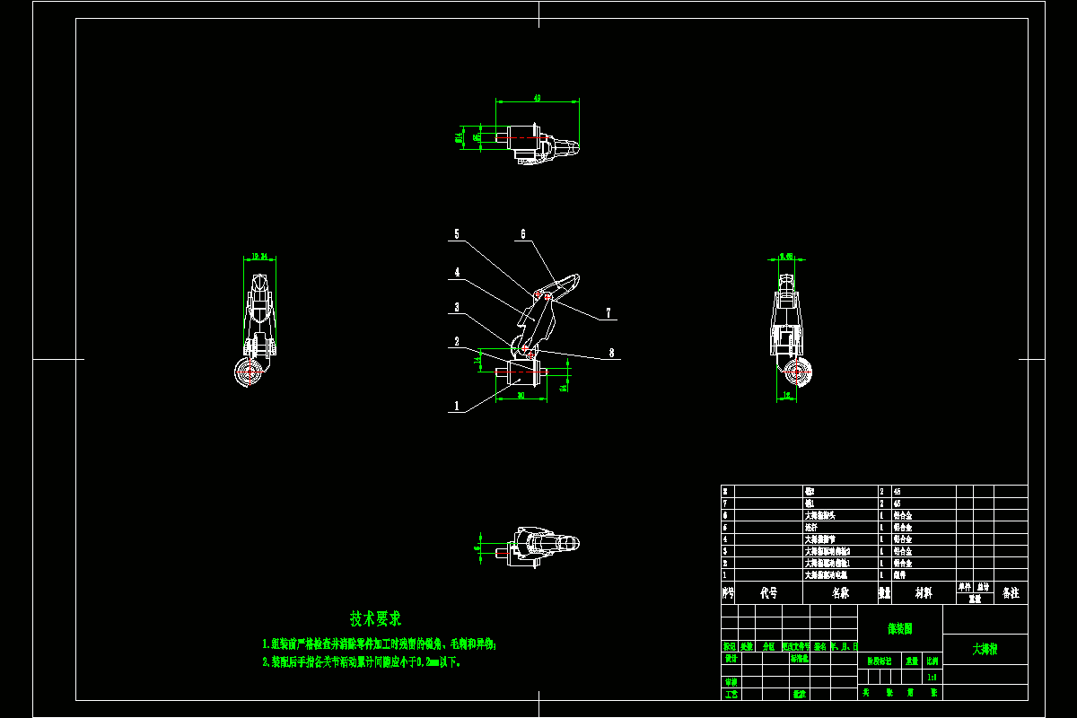Screen dimensions: 1077x718
Task: Click the 铝合金 material in parts list row 2
Action: click(x=902, y=563)
